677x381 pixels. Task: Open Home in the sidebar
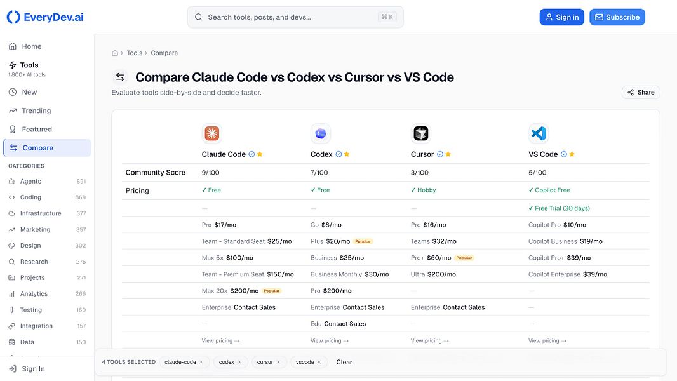47,46
